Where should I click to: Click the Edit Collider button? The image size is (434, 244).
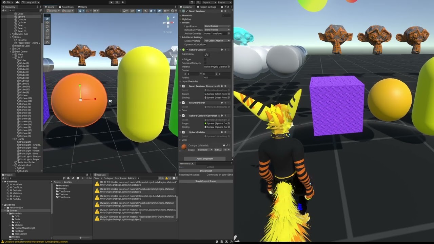206,55
